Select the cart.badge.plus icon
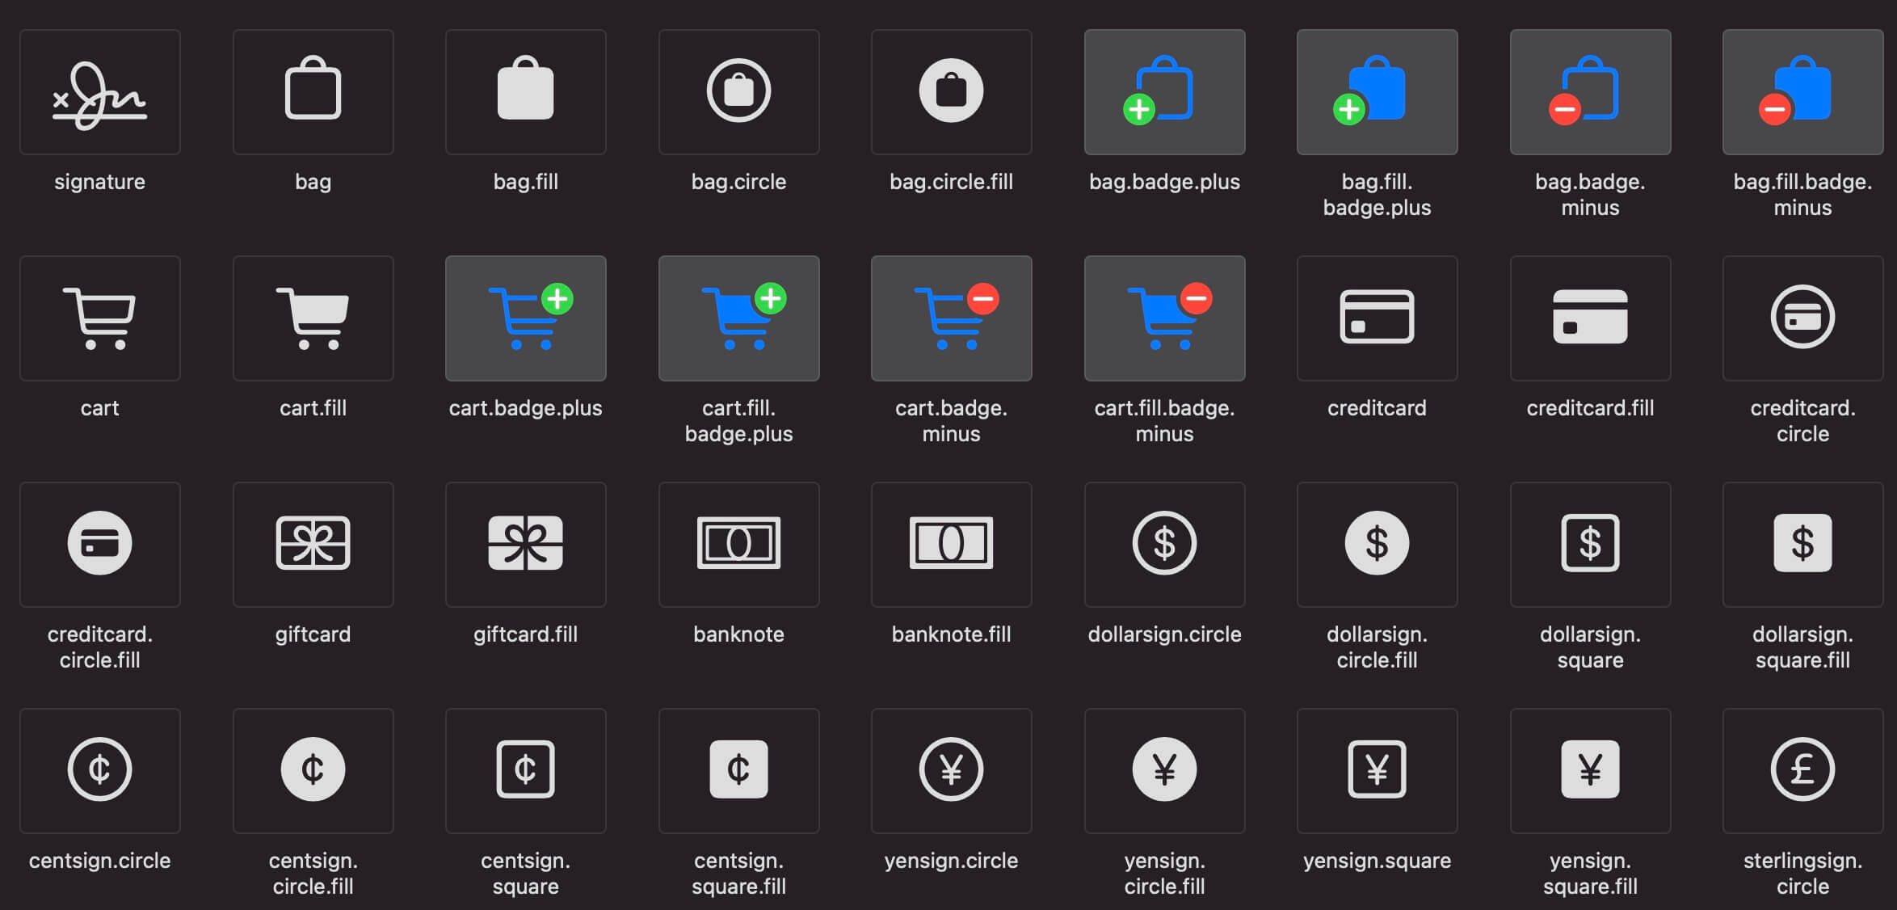Screen dimensions: 1897x910 point(525,318)
